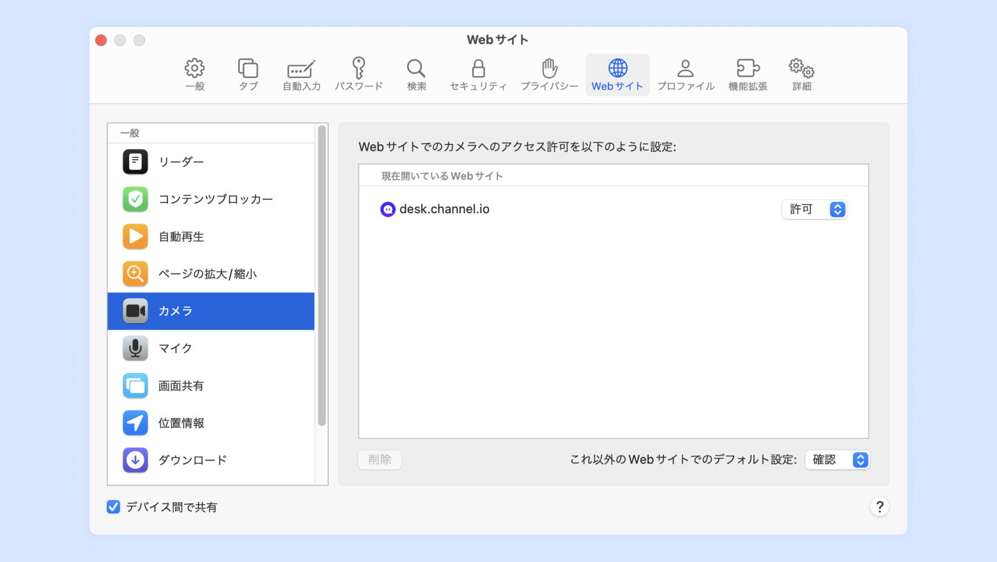997x562 pixels.
Task: Select the コンテンツブロッカー shield icon
Action: click(135, 199)
